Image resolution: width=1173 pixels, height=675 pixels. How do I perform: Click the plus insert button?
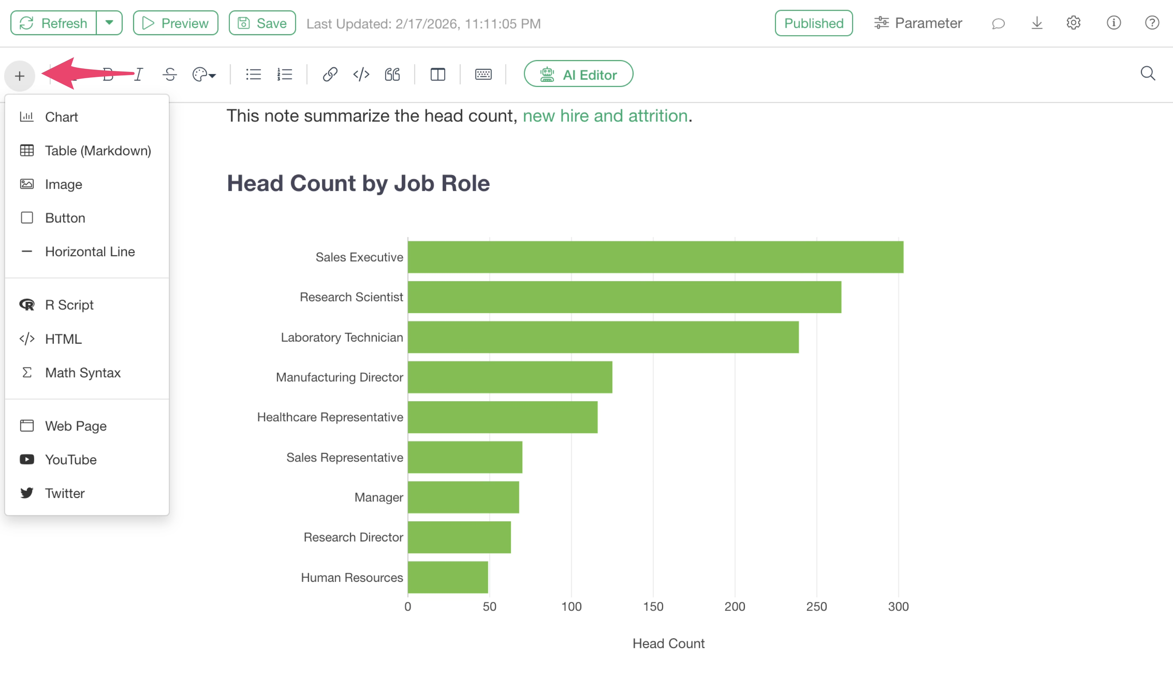pyautogui.click(x=19, y=76)
